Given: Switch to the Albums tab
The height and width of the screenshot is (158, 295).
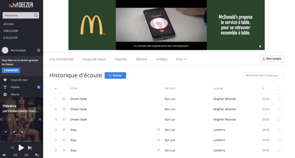Looking at the screenshot, I should (141, 59).
